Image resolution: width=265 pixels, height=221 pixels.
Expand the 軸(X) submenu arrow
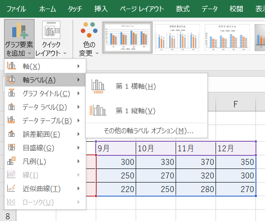[79, 66]
